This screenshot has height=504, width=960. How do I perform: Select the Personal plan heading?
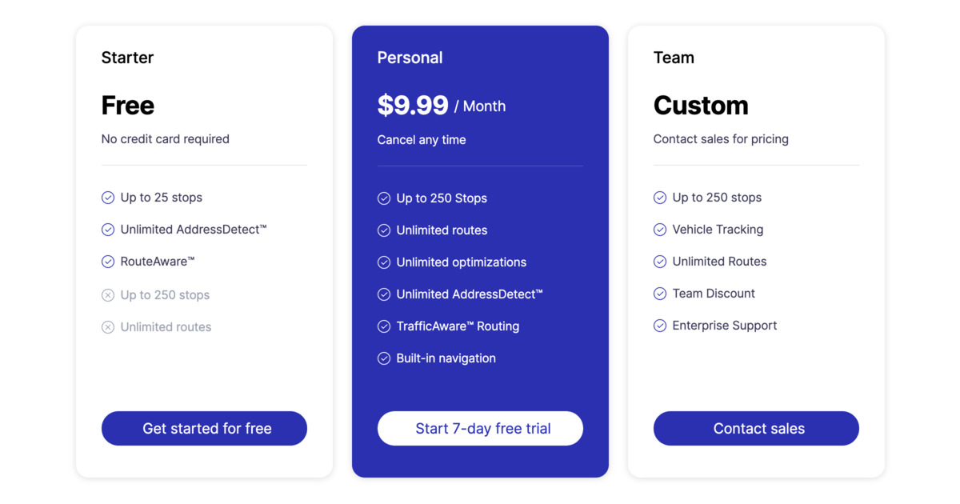click(x=410, y=57)
